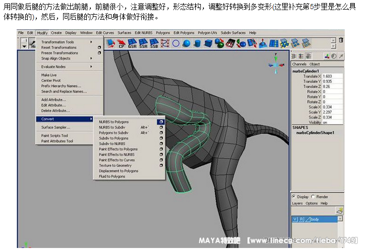Click the shelf trash can icon
Viewport: 375px width, 249px height.
point(341,40)
